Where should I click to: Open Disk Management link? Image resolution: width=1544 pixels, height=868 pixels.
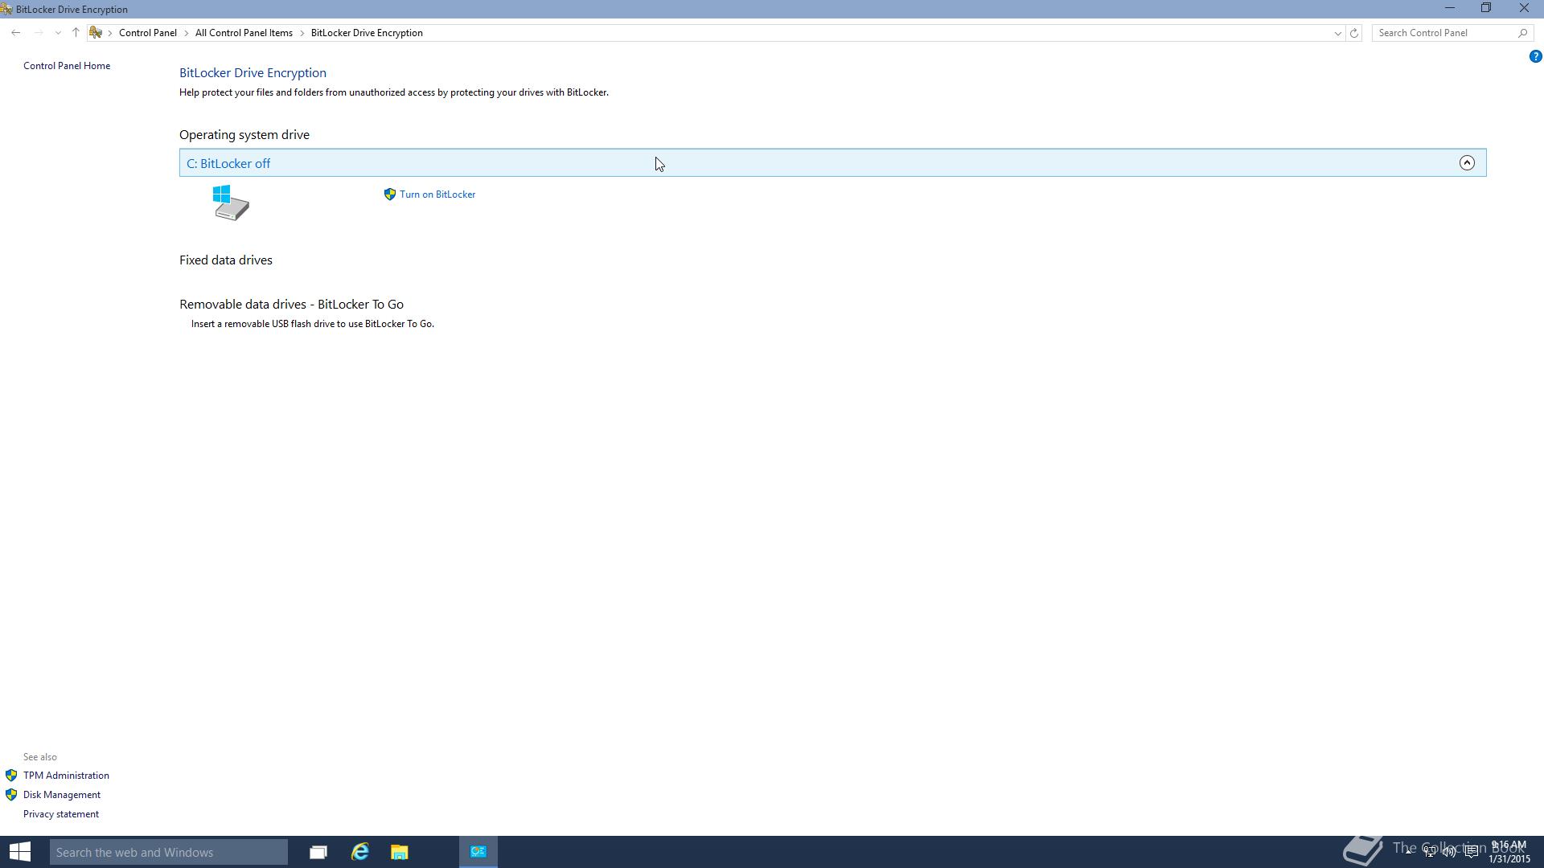pyautogui.click(x=62, y=795)
